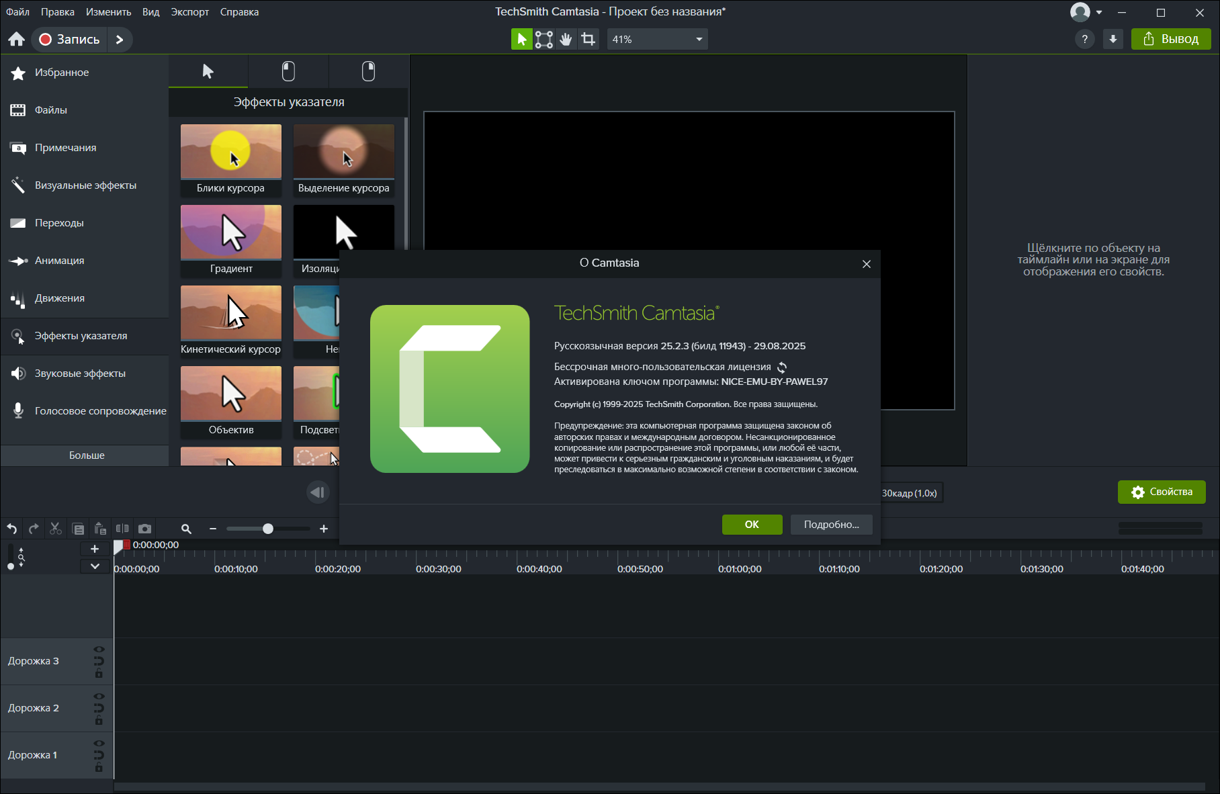
Task: Click the Split clip icon
Action: click(x=122, y=529)
